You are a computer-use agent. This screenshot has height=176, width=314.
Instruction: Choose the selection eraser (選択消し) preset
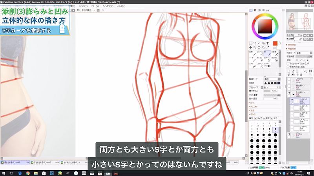point(275,59)
